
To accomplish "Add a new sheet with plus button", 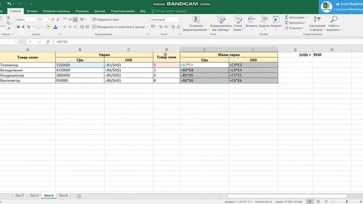I will (x=79, y=196).
